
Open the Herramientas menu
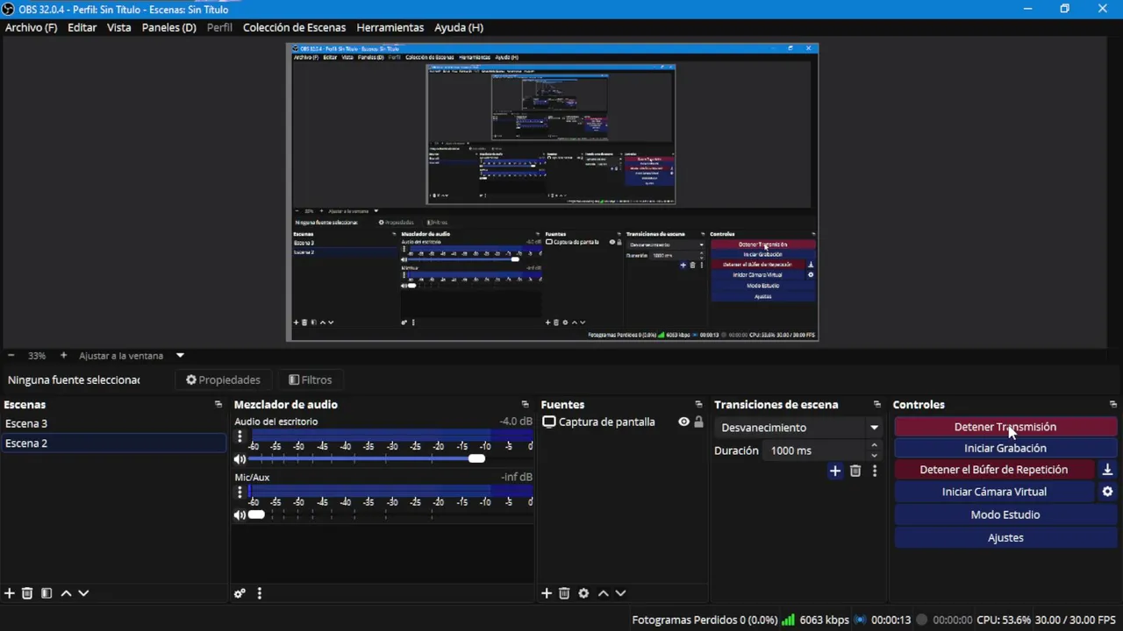(390, 27)
